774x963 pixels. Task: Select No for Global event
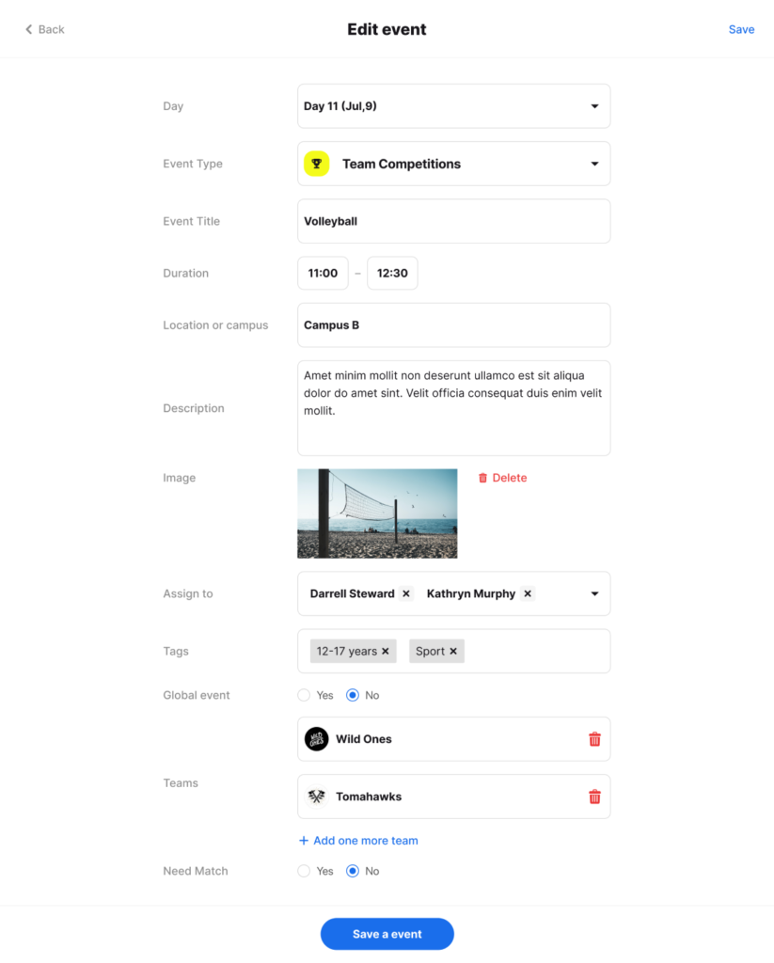tap(352, 695)
